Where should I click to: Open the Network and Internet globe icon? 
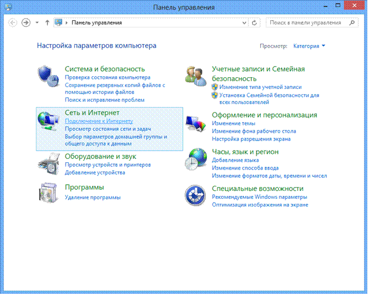(49, 122)
